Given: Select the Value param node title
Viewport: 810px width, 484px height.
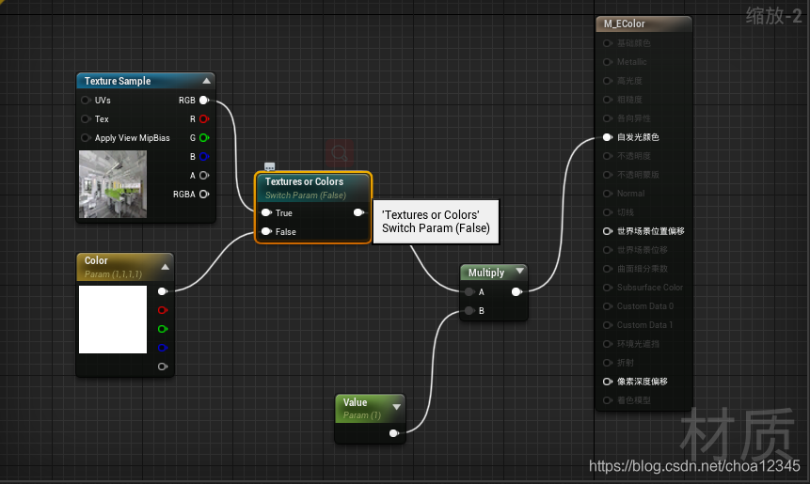Looking at the screenshot, I should [x=355, y=402].
